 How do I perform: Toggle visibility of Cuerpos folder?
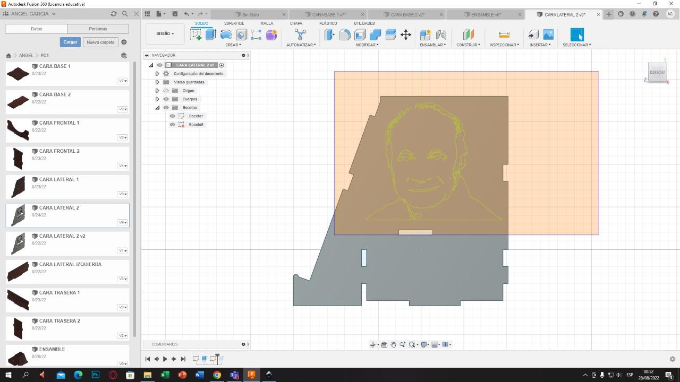pyautogui.click(x=166, y=99)
